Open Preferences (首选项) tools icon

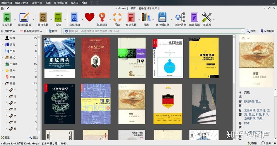click(207, 17)
